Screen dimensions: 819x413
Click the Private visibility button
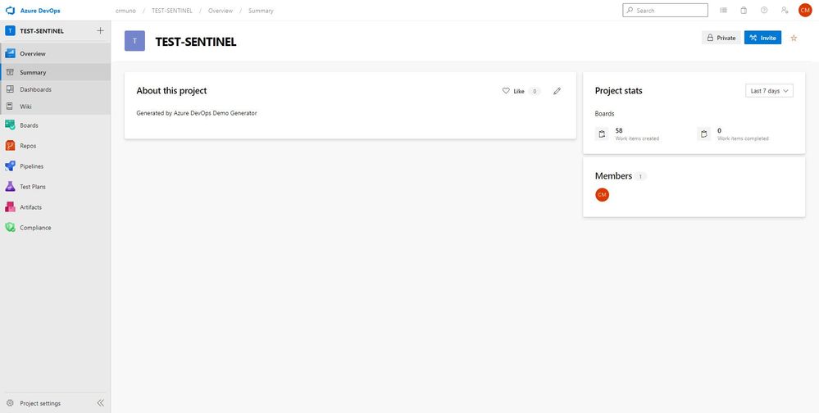click(x=721, y=39)
